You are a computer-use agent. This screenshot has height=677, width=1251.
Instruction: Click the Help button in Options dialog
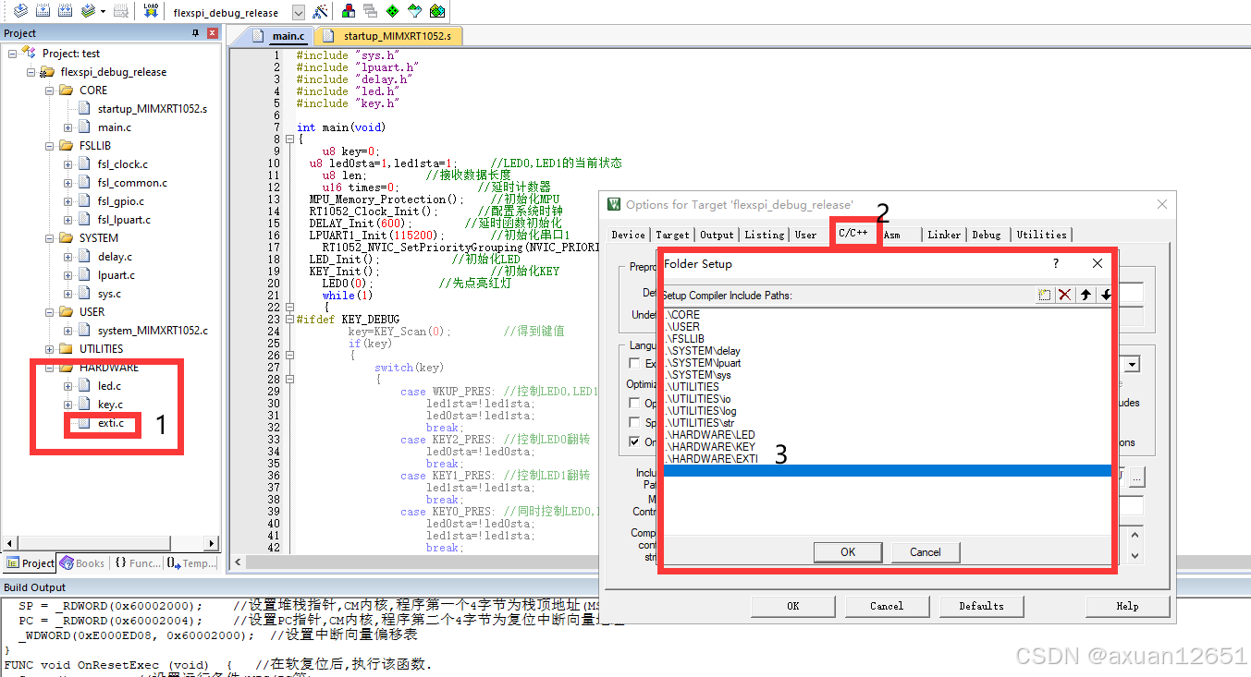click(1127, 606)
